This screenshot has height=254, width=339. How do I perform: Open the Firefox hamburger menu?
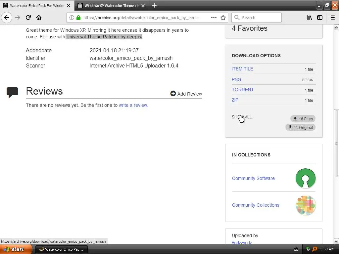click(x=333, y=18)
